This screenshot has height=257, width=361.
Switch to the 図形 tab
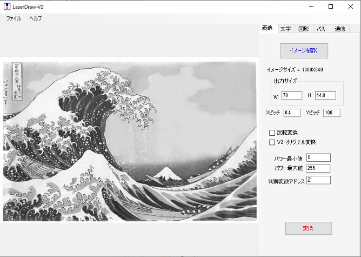point(304,29)
